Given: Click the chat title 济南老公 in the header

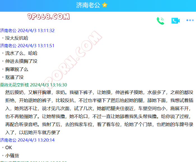Looking at the screenshot, I should pos(88,5).
